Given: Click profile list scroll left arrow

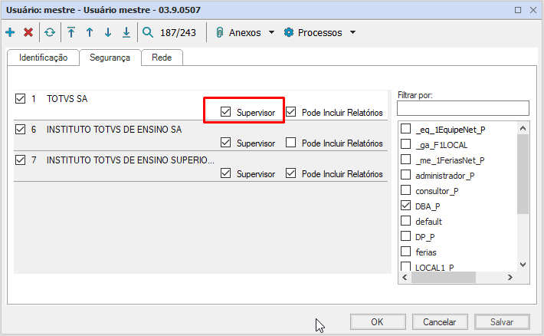Looking at the screenshot, I should point(405,277).
